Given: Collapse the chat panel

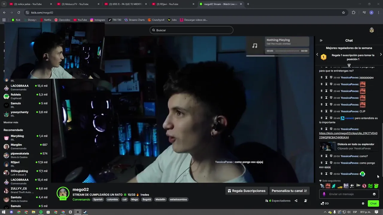Looking at the screenshot, I should click(321, 40).
